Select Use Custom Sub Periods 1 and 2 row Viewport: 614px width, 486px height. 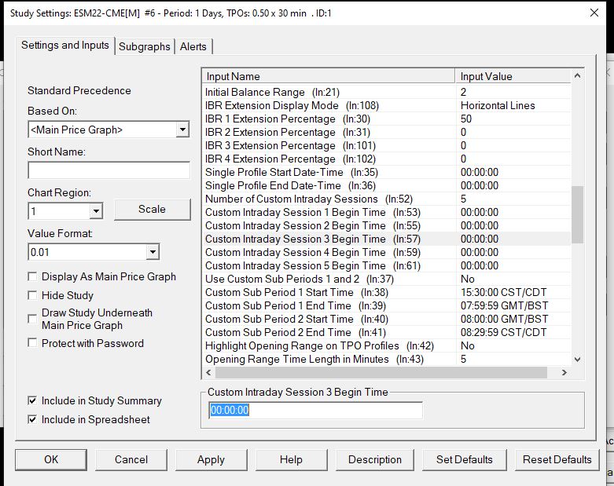click(387, 279)
